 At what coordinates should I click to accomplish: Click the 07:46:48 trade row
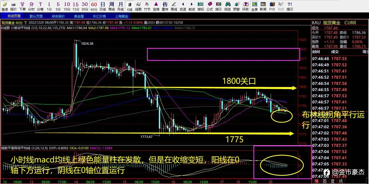click(340, 59)
